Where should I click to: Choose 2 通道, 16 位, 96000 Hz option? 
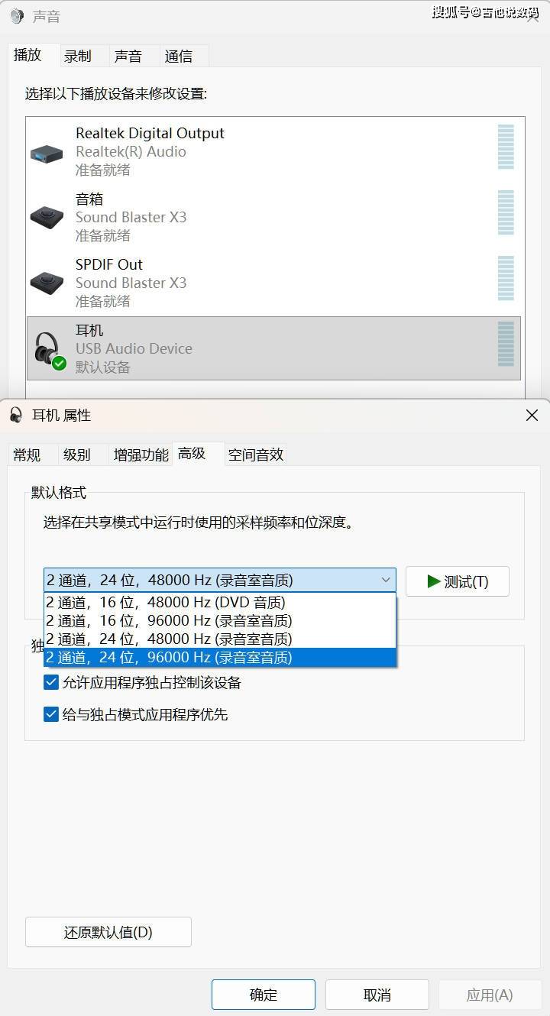point(220,621)
